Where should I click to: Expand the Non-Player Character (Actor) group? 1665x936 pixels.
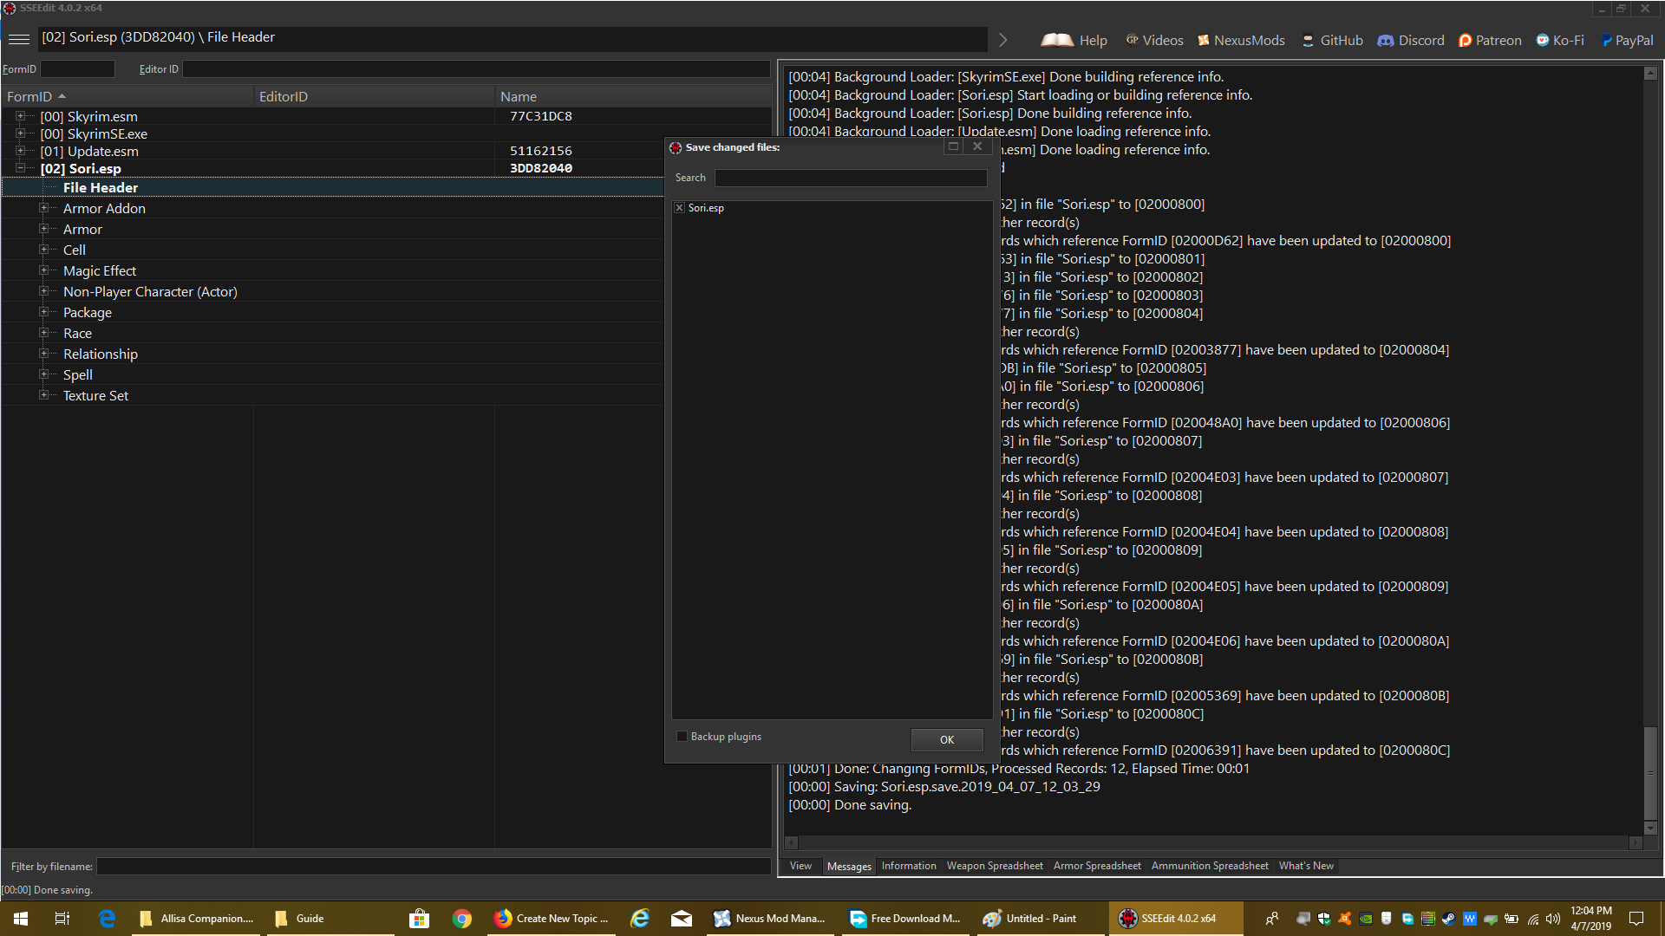43,291
